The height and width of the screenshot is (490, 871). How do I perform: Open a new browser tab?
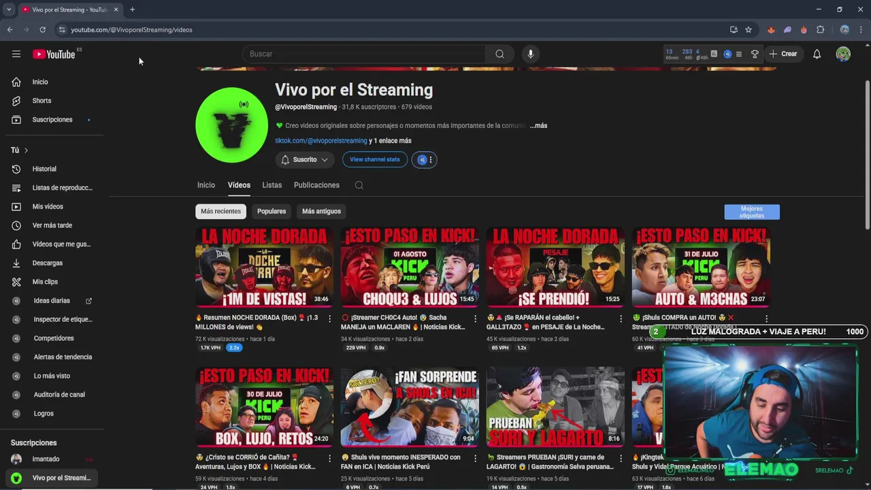(x=132, y=10)
